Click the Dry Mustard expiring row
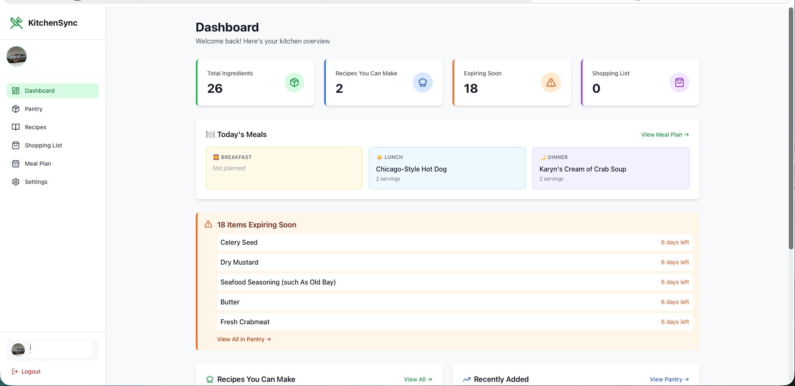Image resolution: width=795 pixels, height=386 pixels. pos(455,262)
